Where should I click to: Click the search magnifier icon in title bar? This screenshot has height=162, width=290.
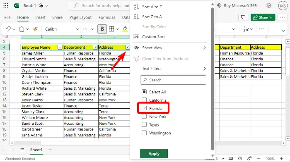[x=76, y=6]
